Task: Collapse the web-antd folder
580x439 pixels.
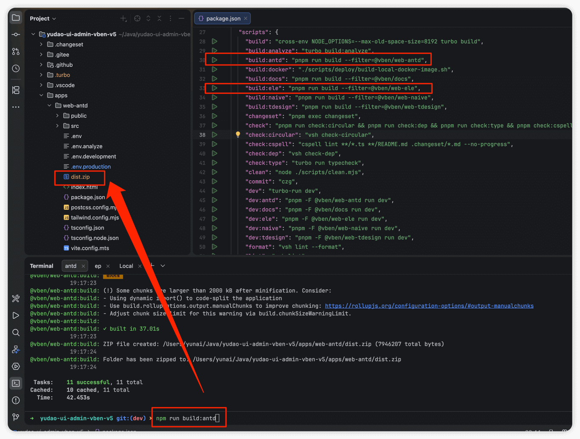Action: pos(49,106)
